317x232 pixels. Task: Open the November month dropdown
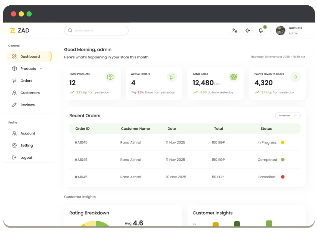click(288, 116)
